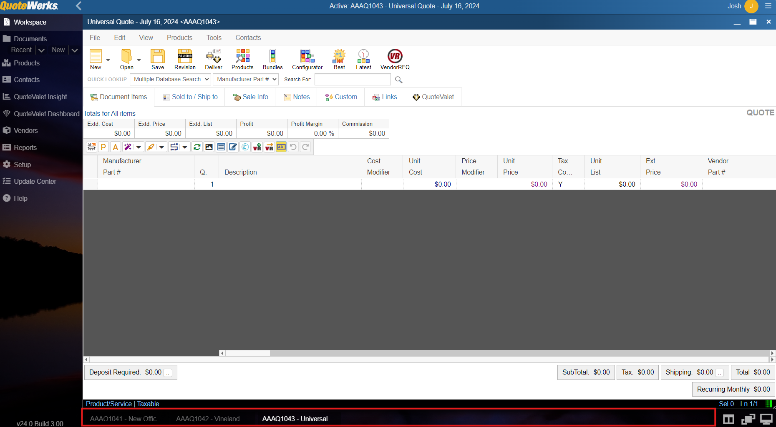Toggle the cascade windows view icon
The width and height of the screenshot is (776, 427).
[748, 419]
